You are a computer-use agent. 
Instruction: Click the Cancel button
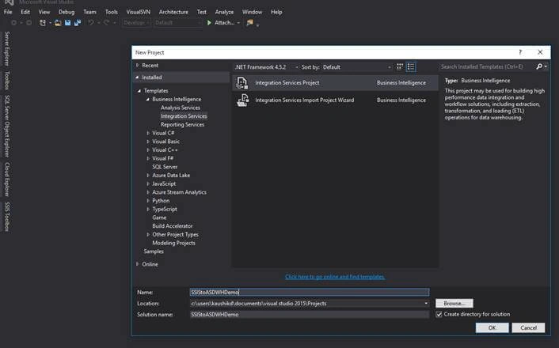click(x=528, y=327)
